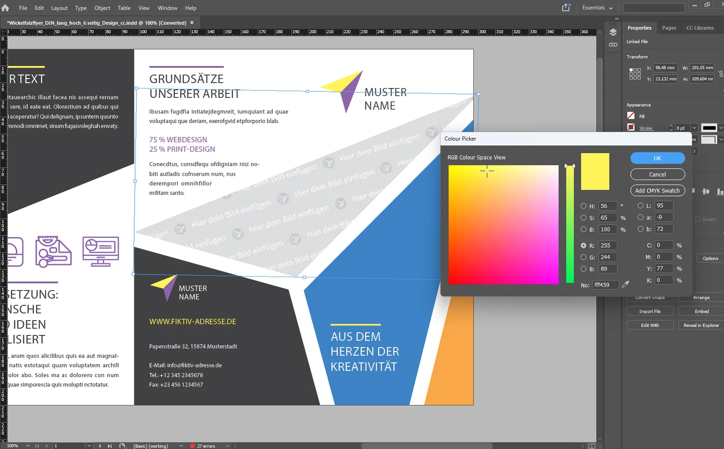The width and height of the screenshot is (724, 449).
Task: Open the Layout menu
Action: tap(59, 8)
